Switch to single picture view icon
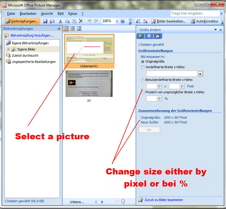Screen dimensions: 226x209 pyautogui.click(x=79, y=29)
